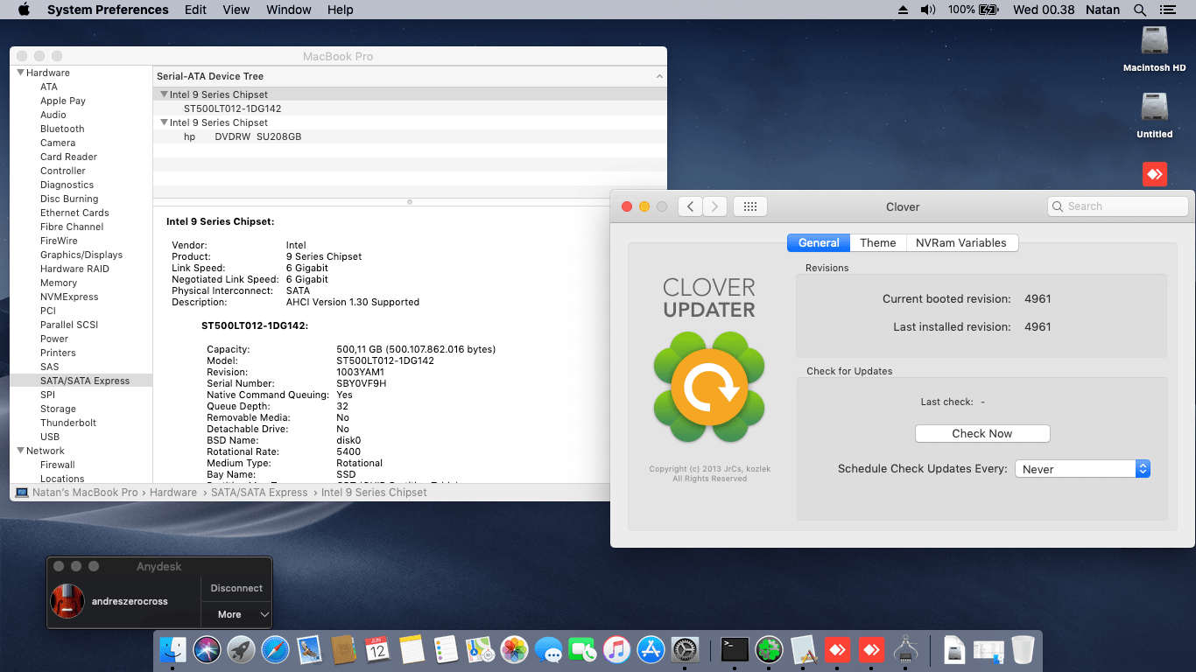This screenshot has width=1196, height=672.
Task: Open Calendar from the Dock
Action: 377,649
